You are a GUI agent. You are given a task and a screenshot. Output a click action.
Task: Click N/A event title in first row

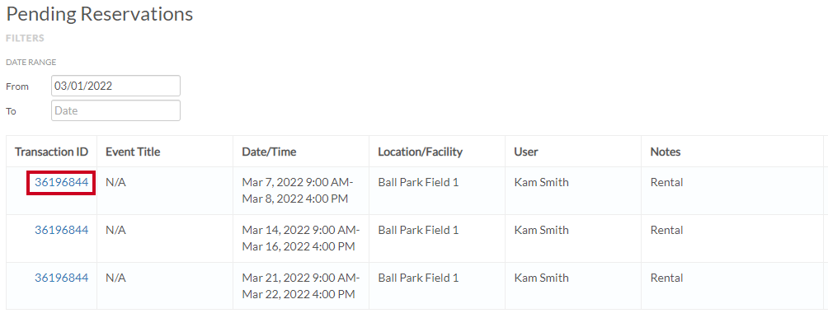[x=115, y=182]
